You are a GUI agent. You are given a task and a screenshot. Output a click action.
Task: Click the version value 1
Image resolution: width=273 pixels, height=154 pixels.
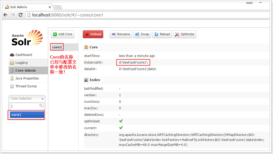pyautogui.click(x=120, y=95)
